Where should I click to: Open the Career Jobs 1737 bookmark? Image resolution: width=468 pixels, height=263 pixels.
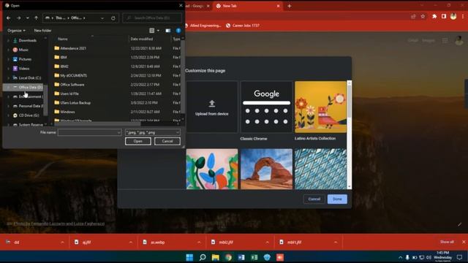tap(243, 26)
